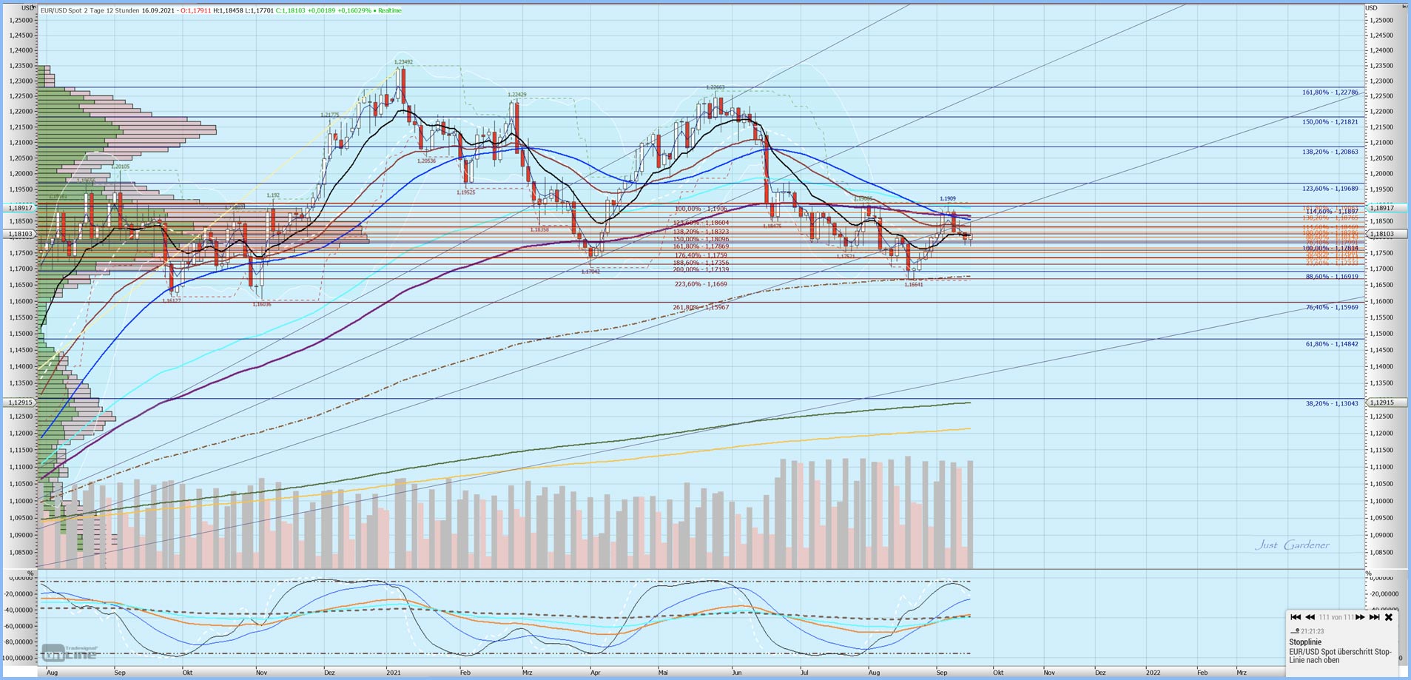This screenshot has height=680, width=1411.
Task: Select the 88,60% - 1,16919 Fibonacci label
Action: (x=1332, y=276)
